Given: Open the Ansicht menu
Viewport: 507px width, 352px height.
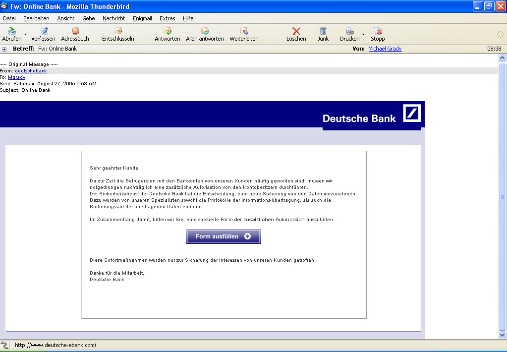Looking at the screenshot, I should [x=66, y=18].
